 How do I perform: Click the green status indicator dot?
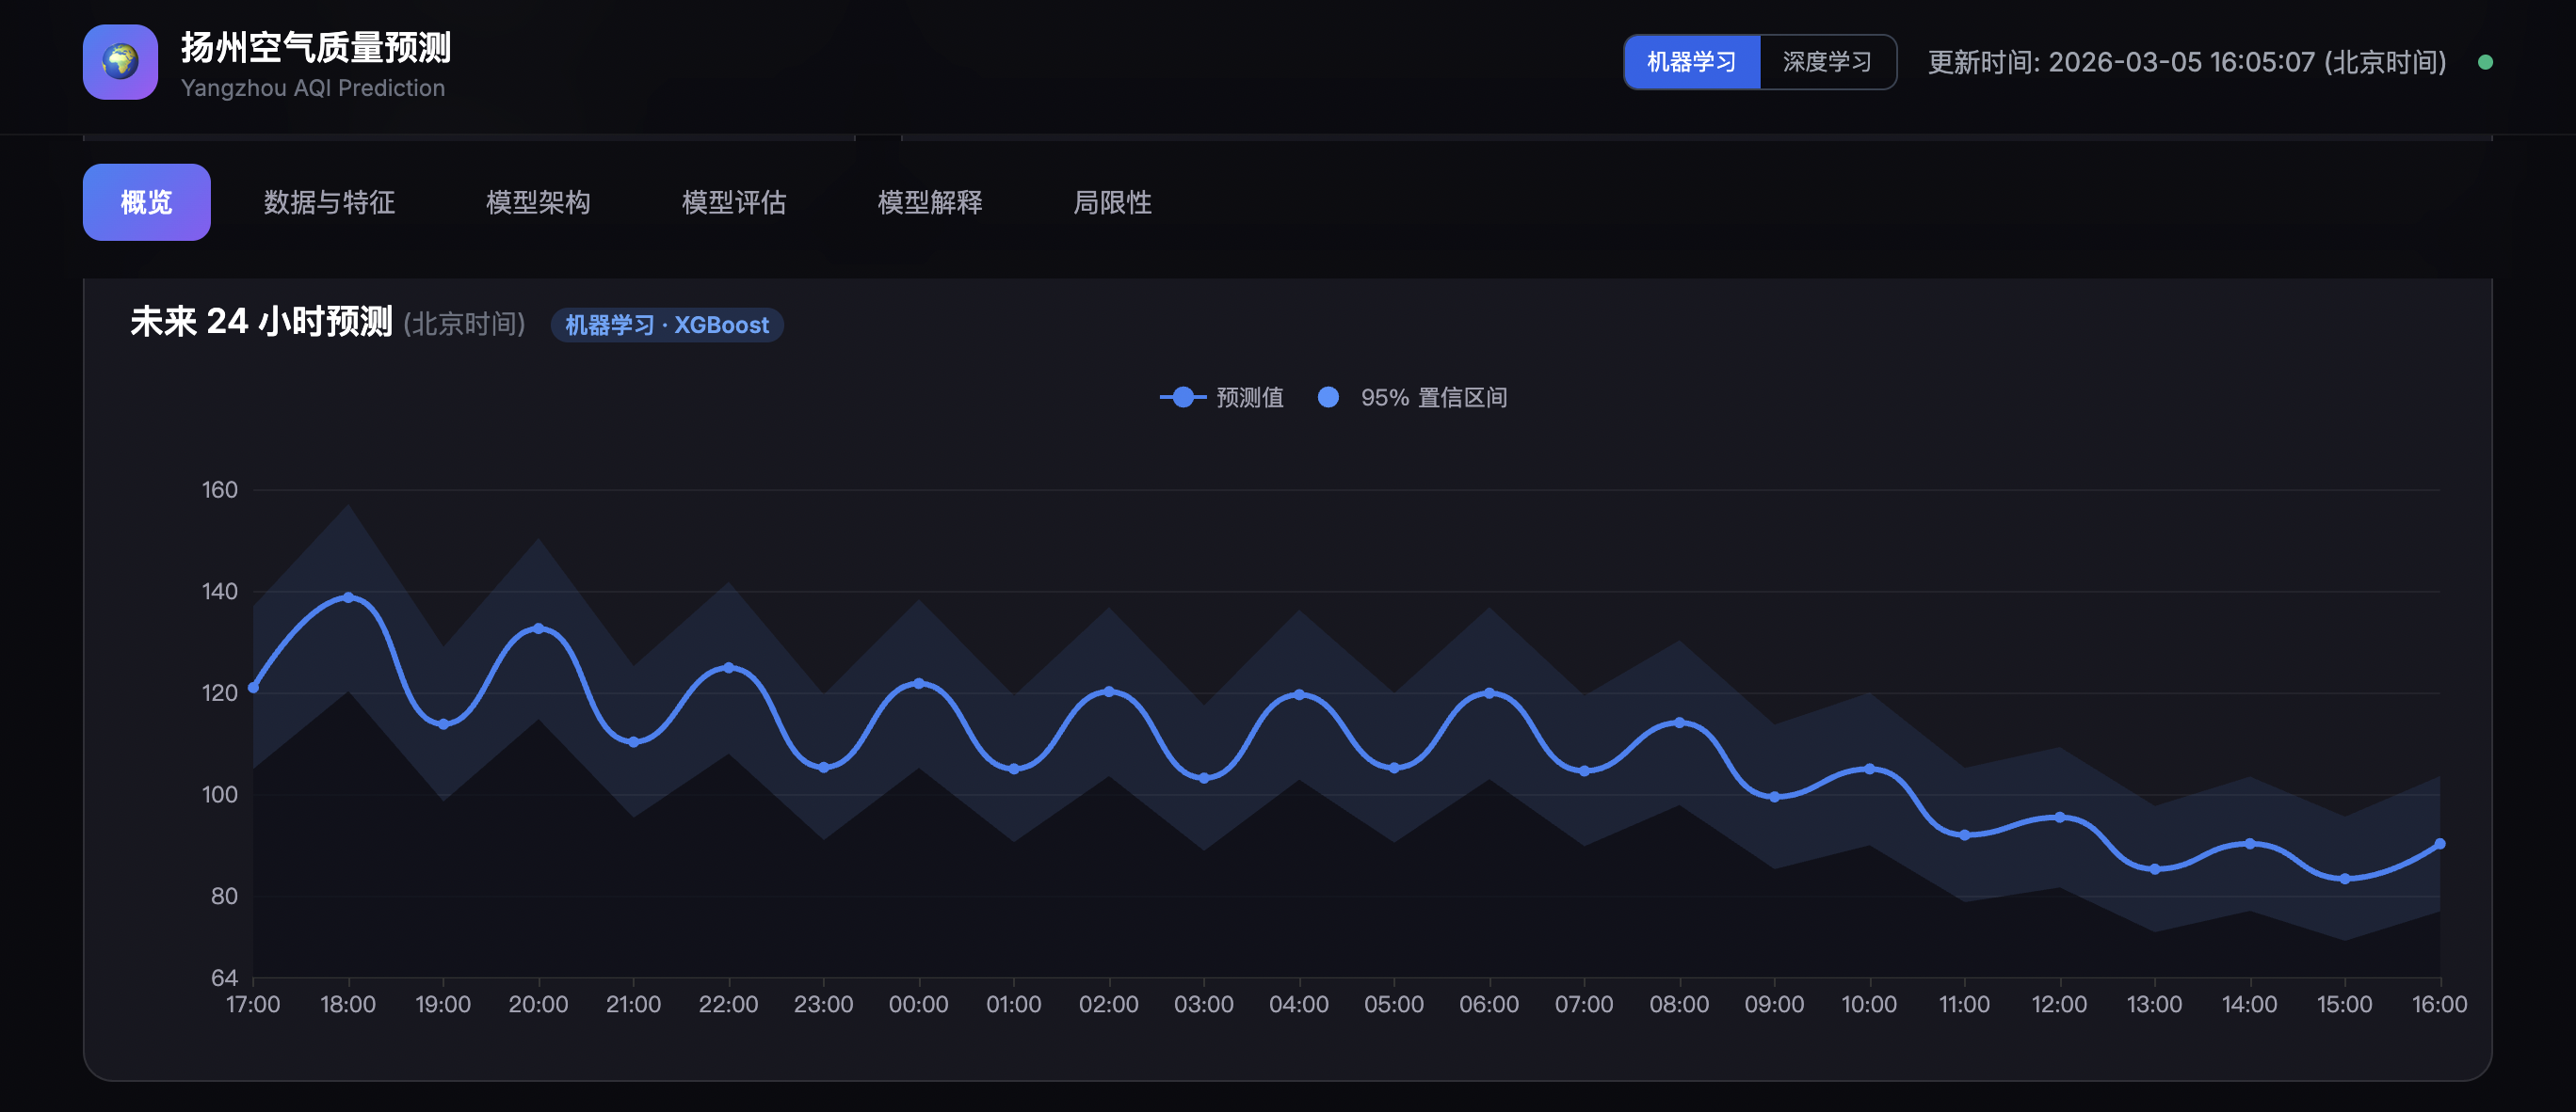click(2484, 62)
